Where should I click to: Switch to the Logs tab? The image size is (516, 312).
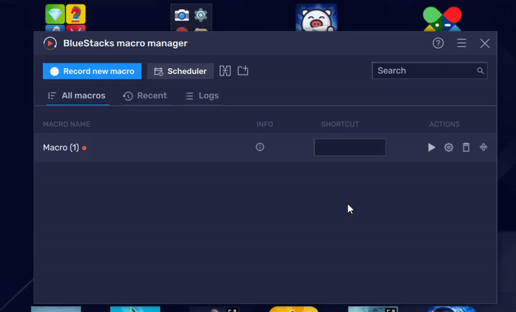[202, 96]
